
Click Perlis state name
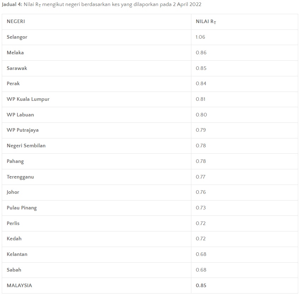pyautogui.click(x=13, y=224)
